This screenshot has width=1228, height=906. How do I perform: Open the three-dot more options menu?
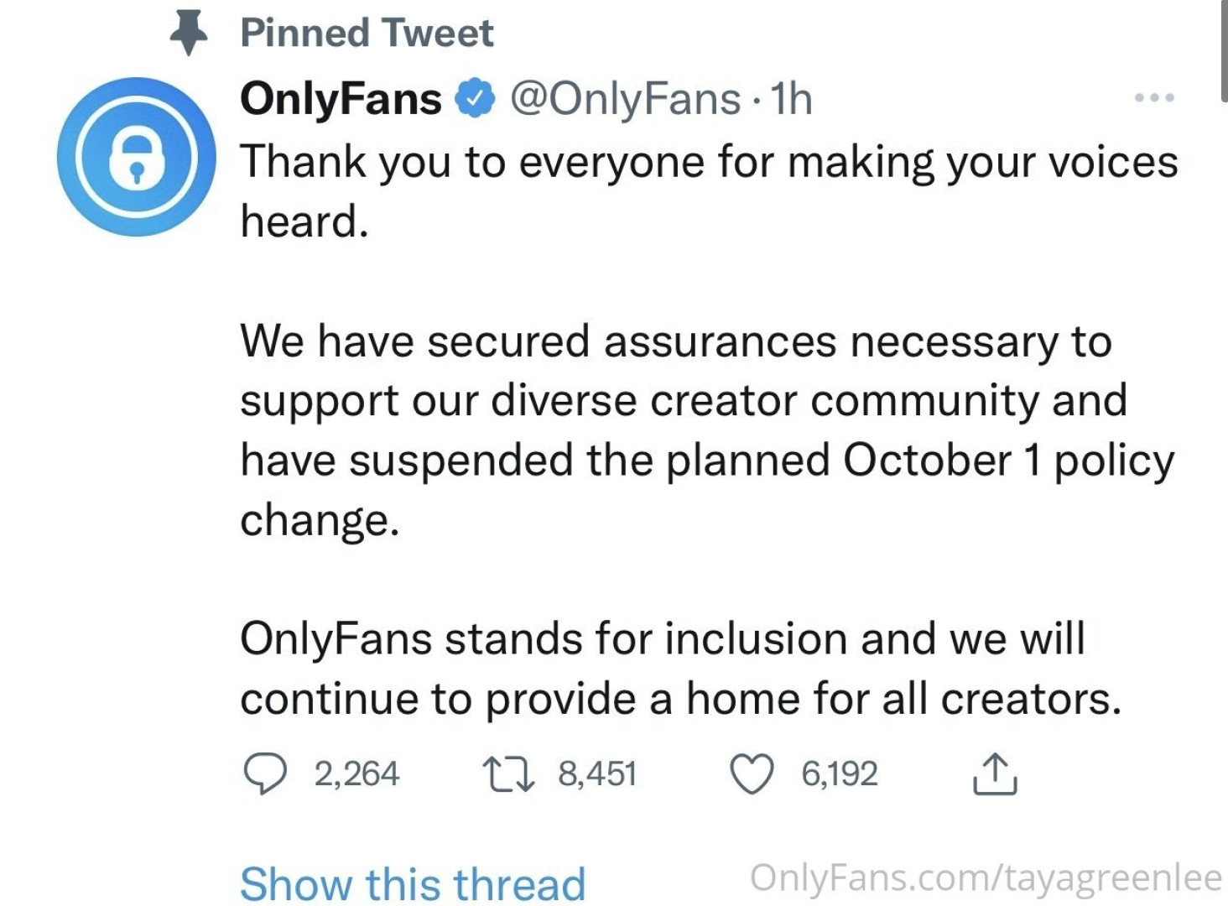[1154, 98]
